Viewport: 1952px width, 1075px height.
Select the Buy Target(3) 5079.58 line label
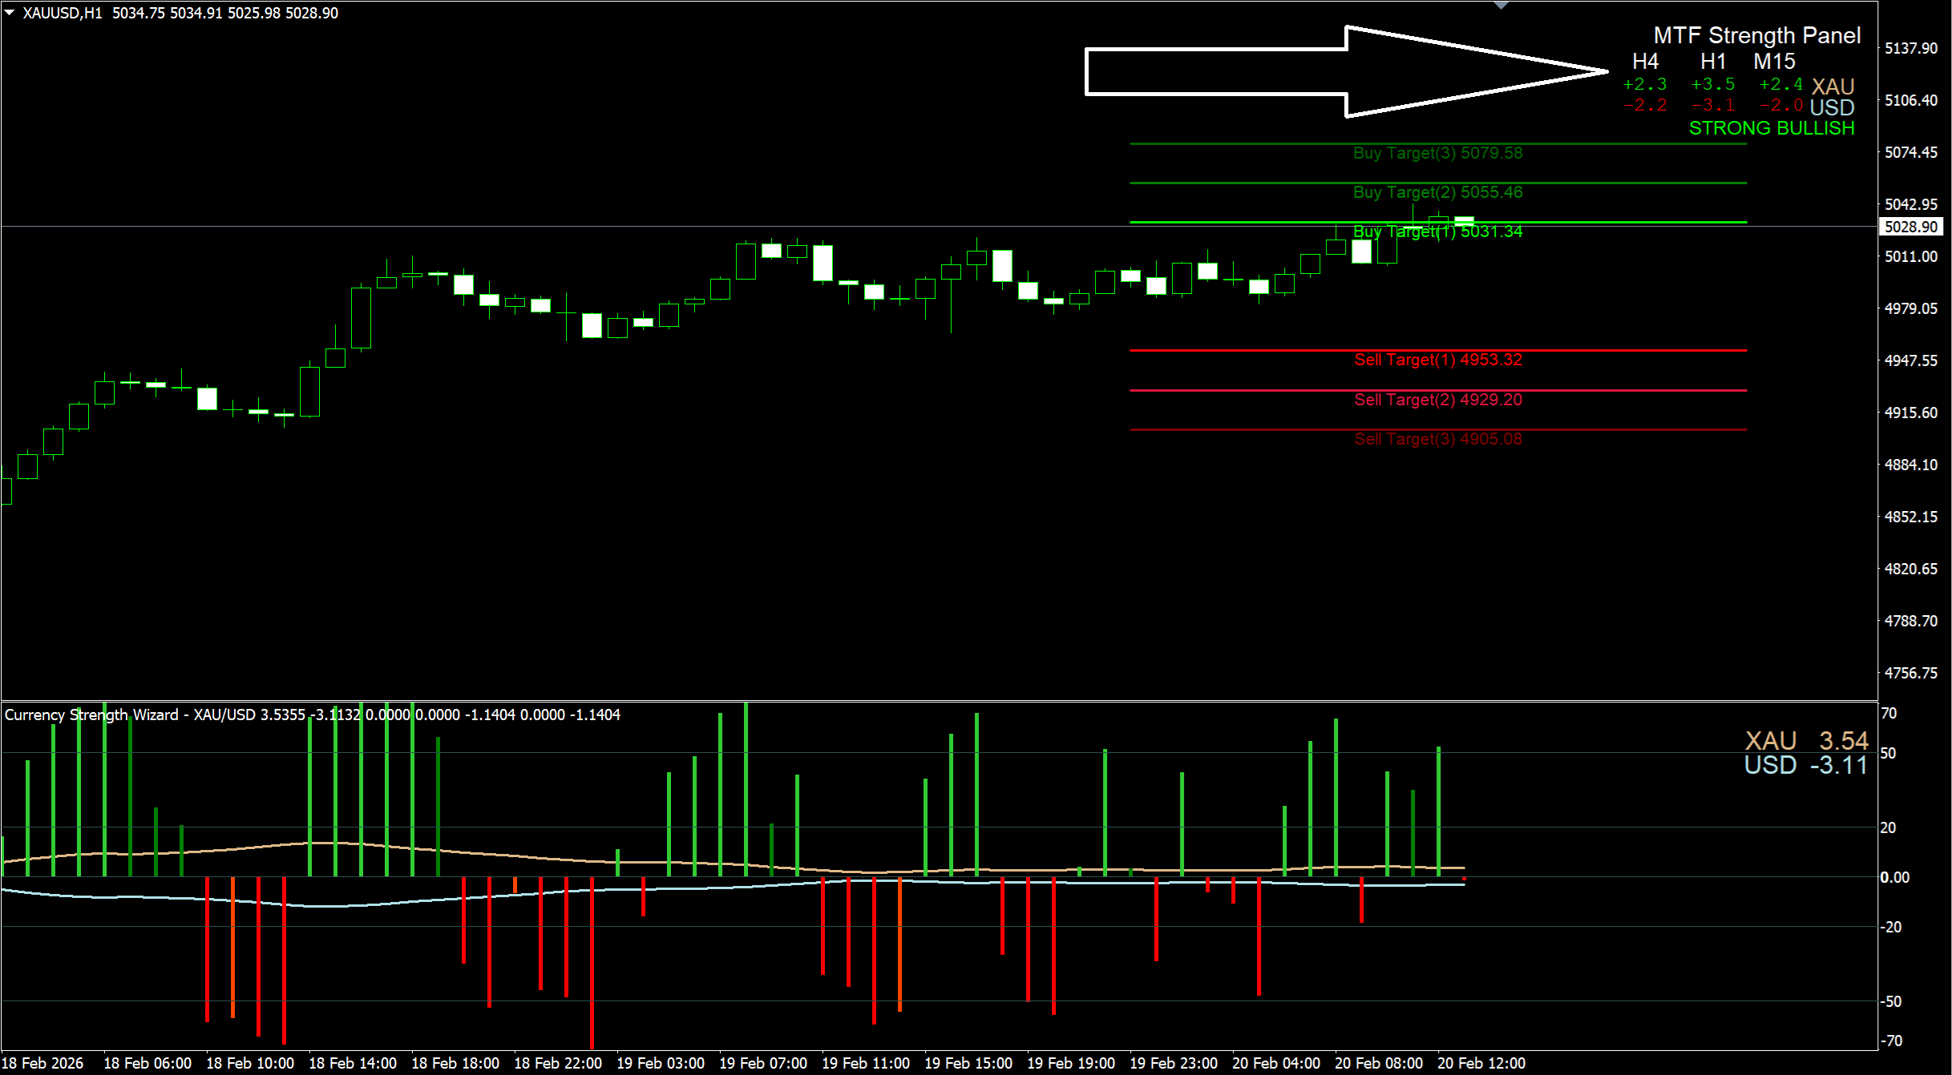1437,153
